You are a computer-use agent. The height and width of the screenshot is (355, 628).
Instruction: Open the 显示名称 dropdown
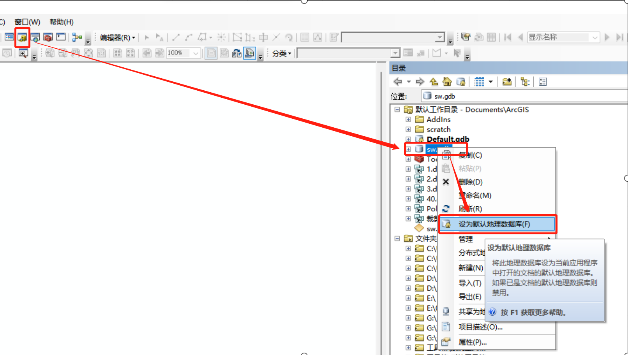point(595,37)
